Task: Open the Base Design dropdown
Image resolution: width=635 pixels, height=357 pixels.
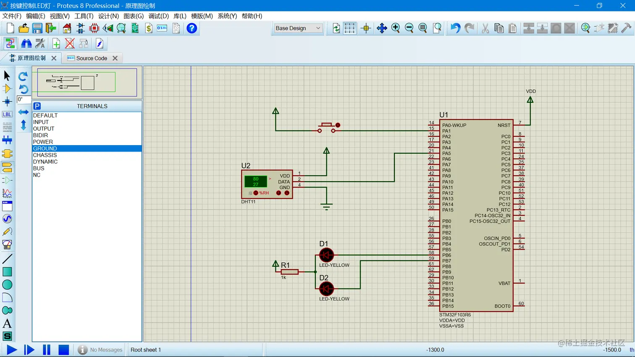Action: [x=298, y=28]
